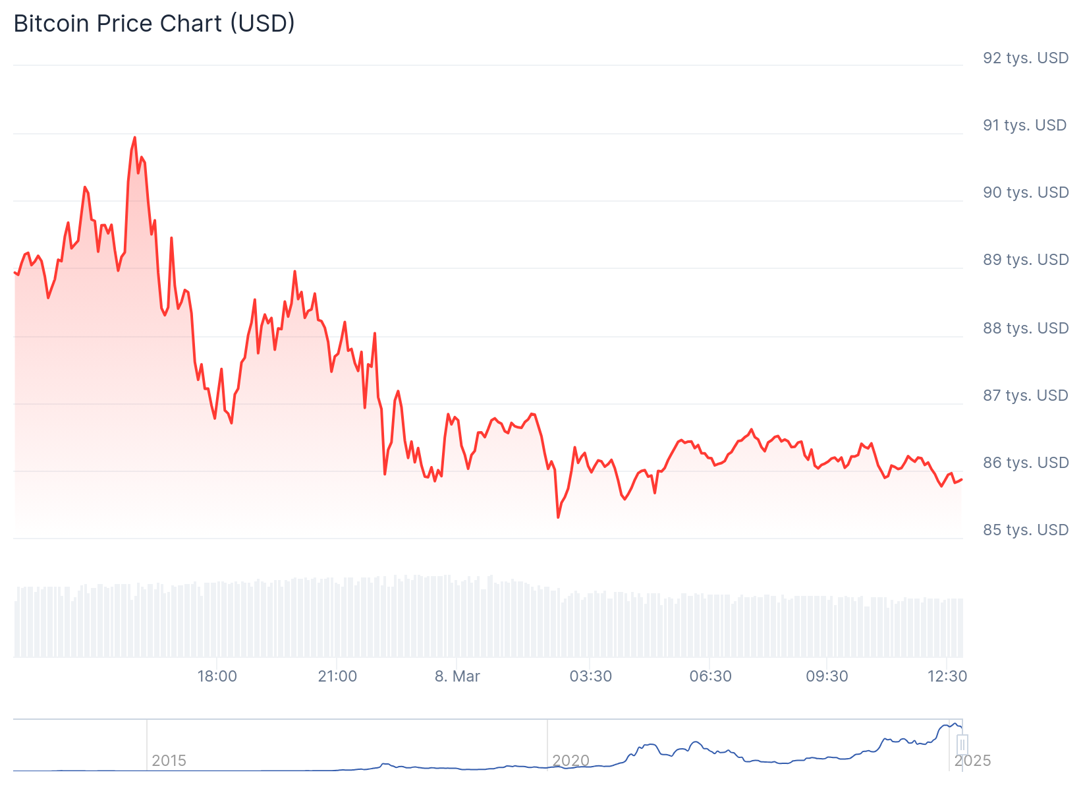
Task: Click the 91 tys. USD axis label
Action: coord(1024,125)
